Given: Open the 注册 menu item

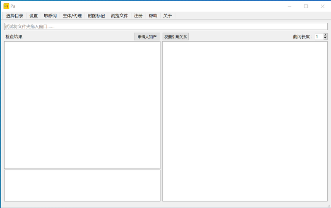Looking at the screenshot, I should coord(138,16).
